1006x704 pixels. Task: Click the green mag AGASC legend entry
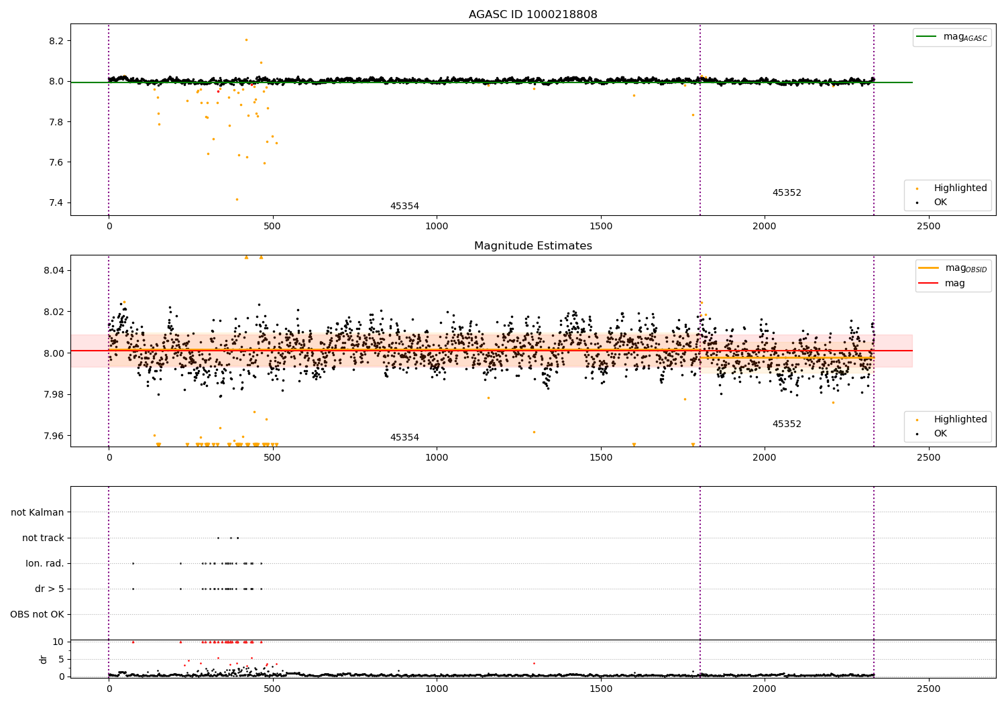(x=952, y=37)
